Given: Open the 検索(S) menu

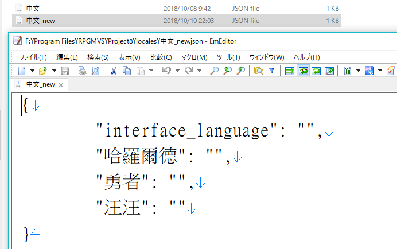Looking at the screenshot, I should coord(98,57).
